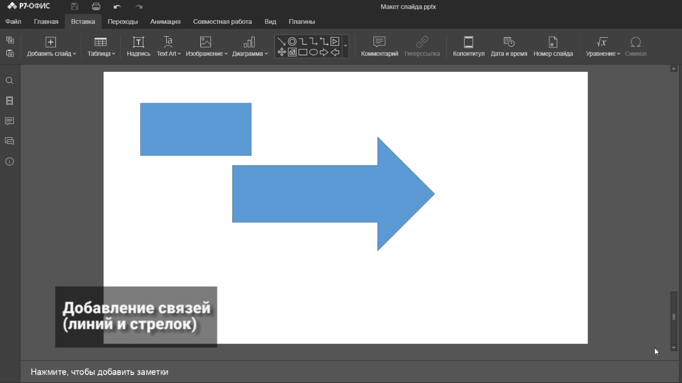Open the about info in sidebar

click(x=10, y=162)
